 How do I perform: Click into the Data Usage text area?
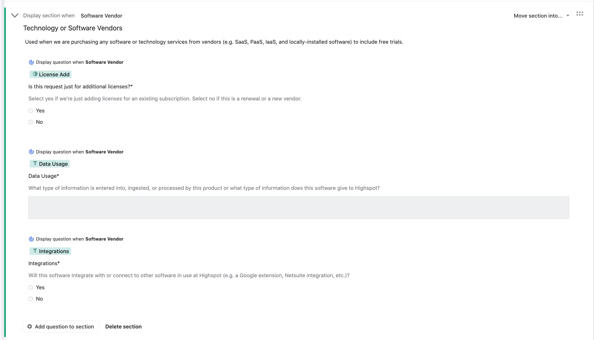299,208
